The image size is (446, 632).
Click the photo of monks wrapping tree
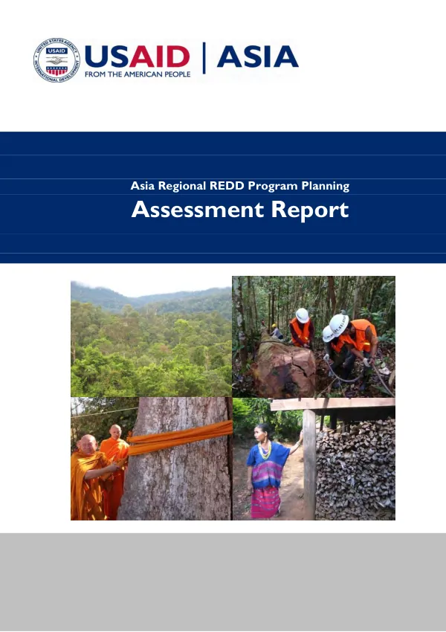[152, 459]
